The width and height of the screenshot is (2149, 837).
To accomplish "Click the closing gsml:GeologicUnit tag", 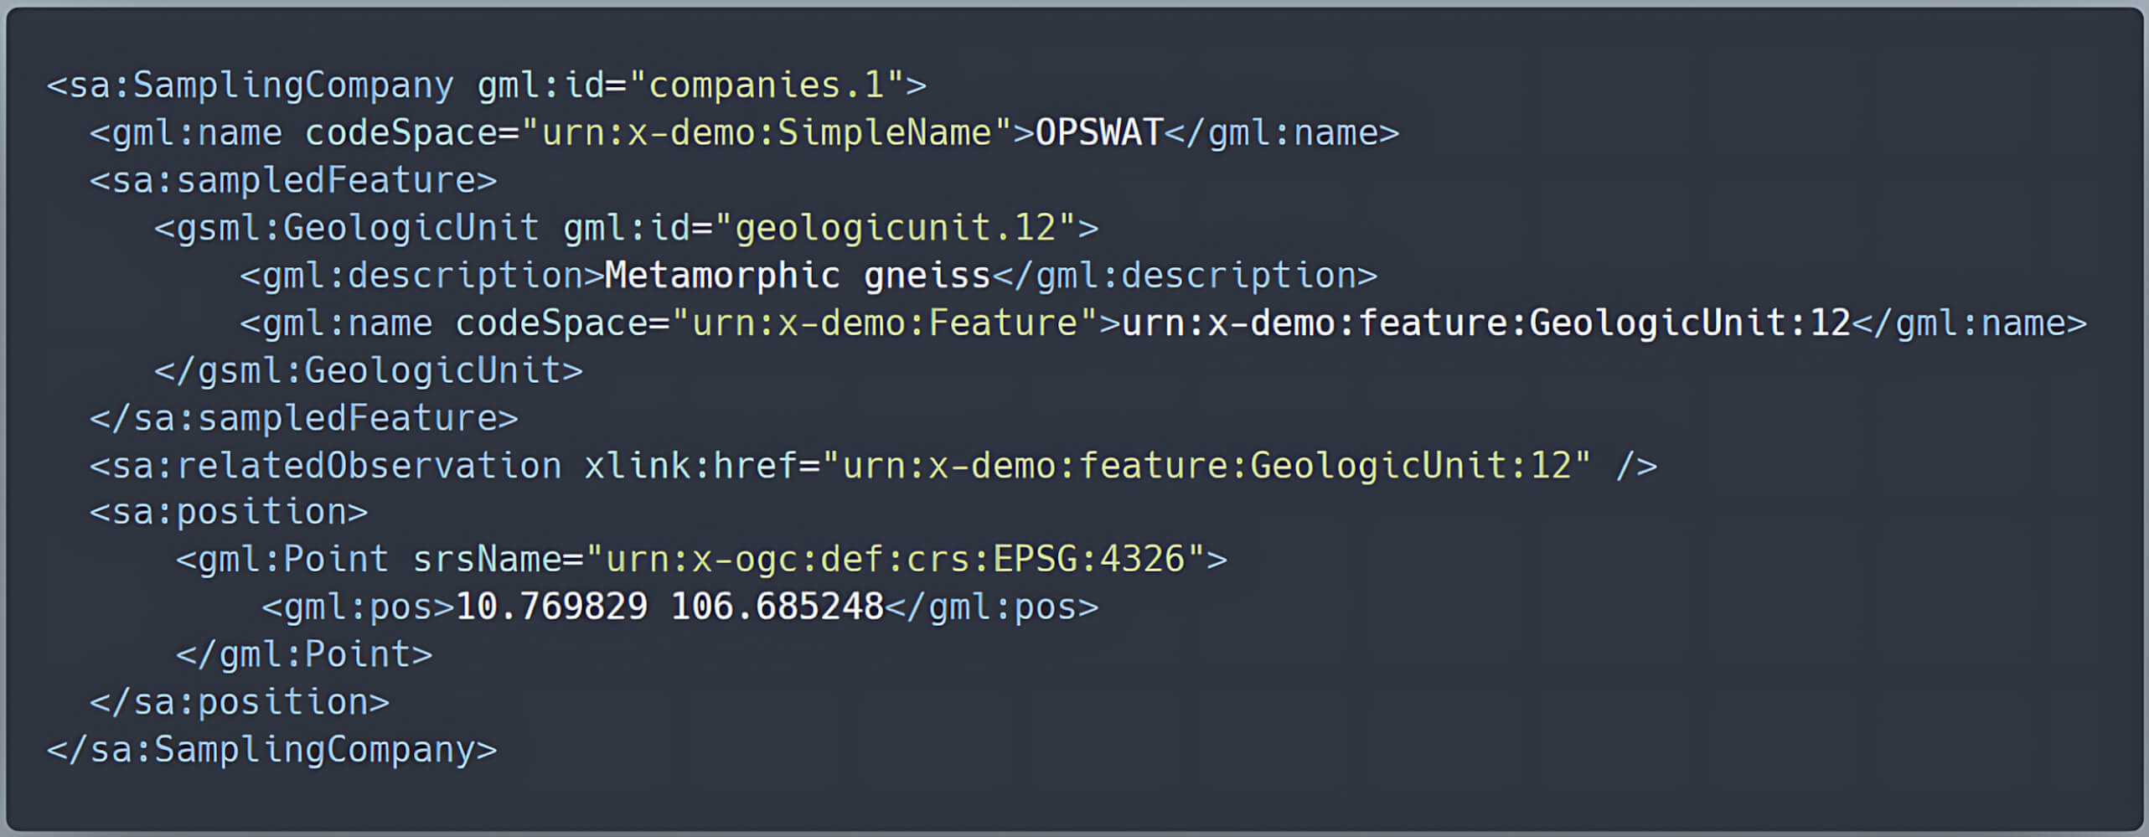I will 368,370.
